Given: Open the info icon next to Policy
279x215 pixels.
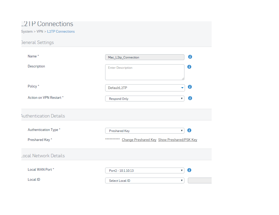Looking at the screenshot, I should [x=190, y=87].
